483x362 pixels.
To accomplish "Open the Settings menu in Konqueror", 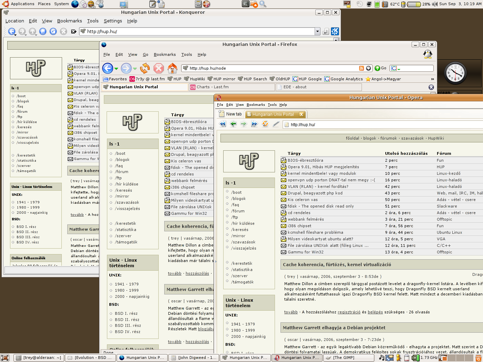I will coord(113,21).
